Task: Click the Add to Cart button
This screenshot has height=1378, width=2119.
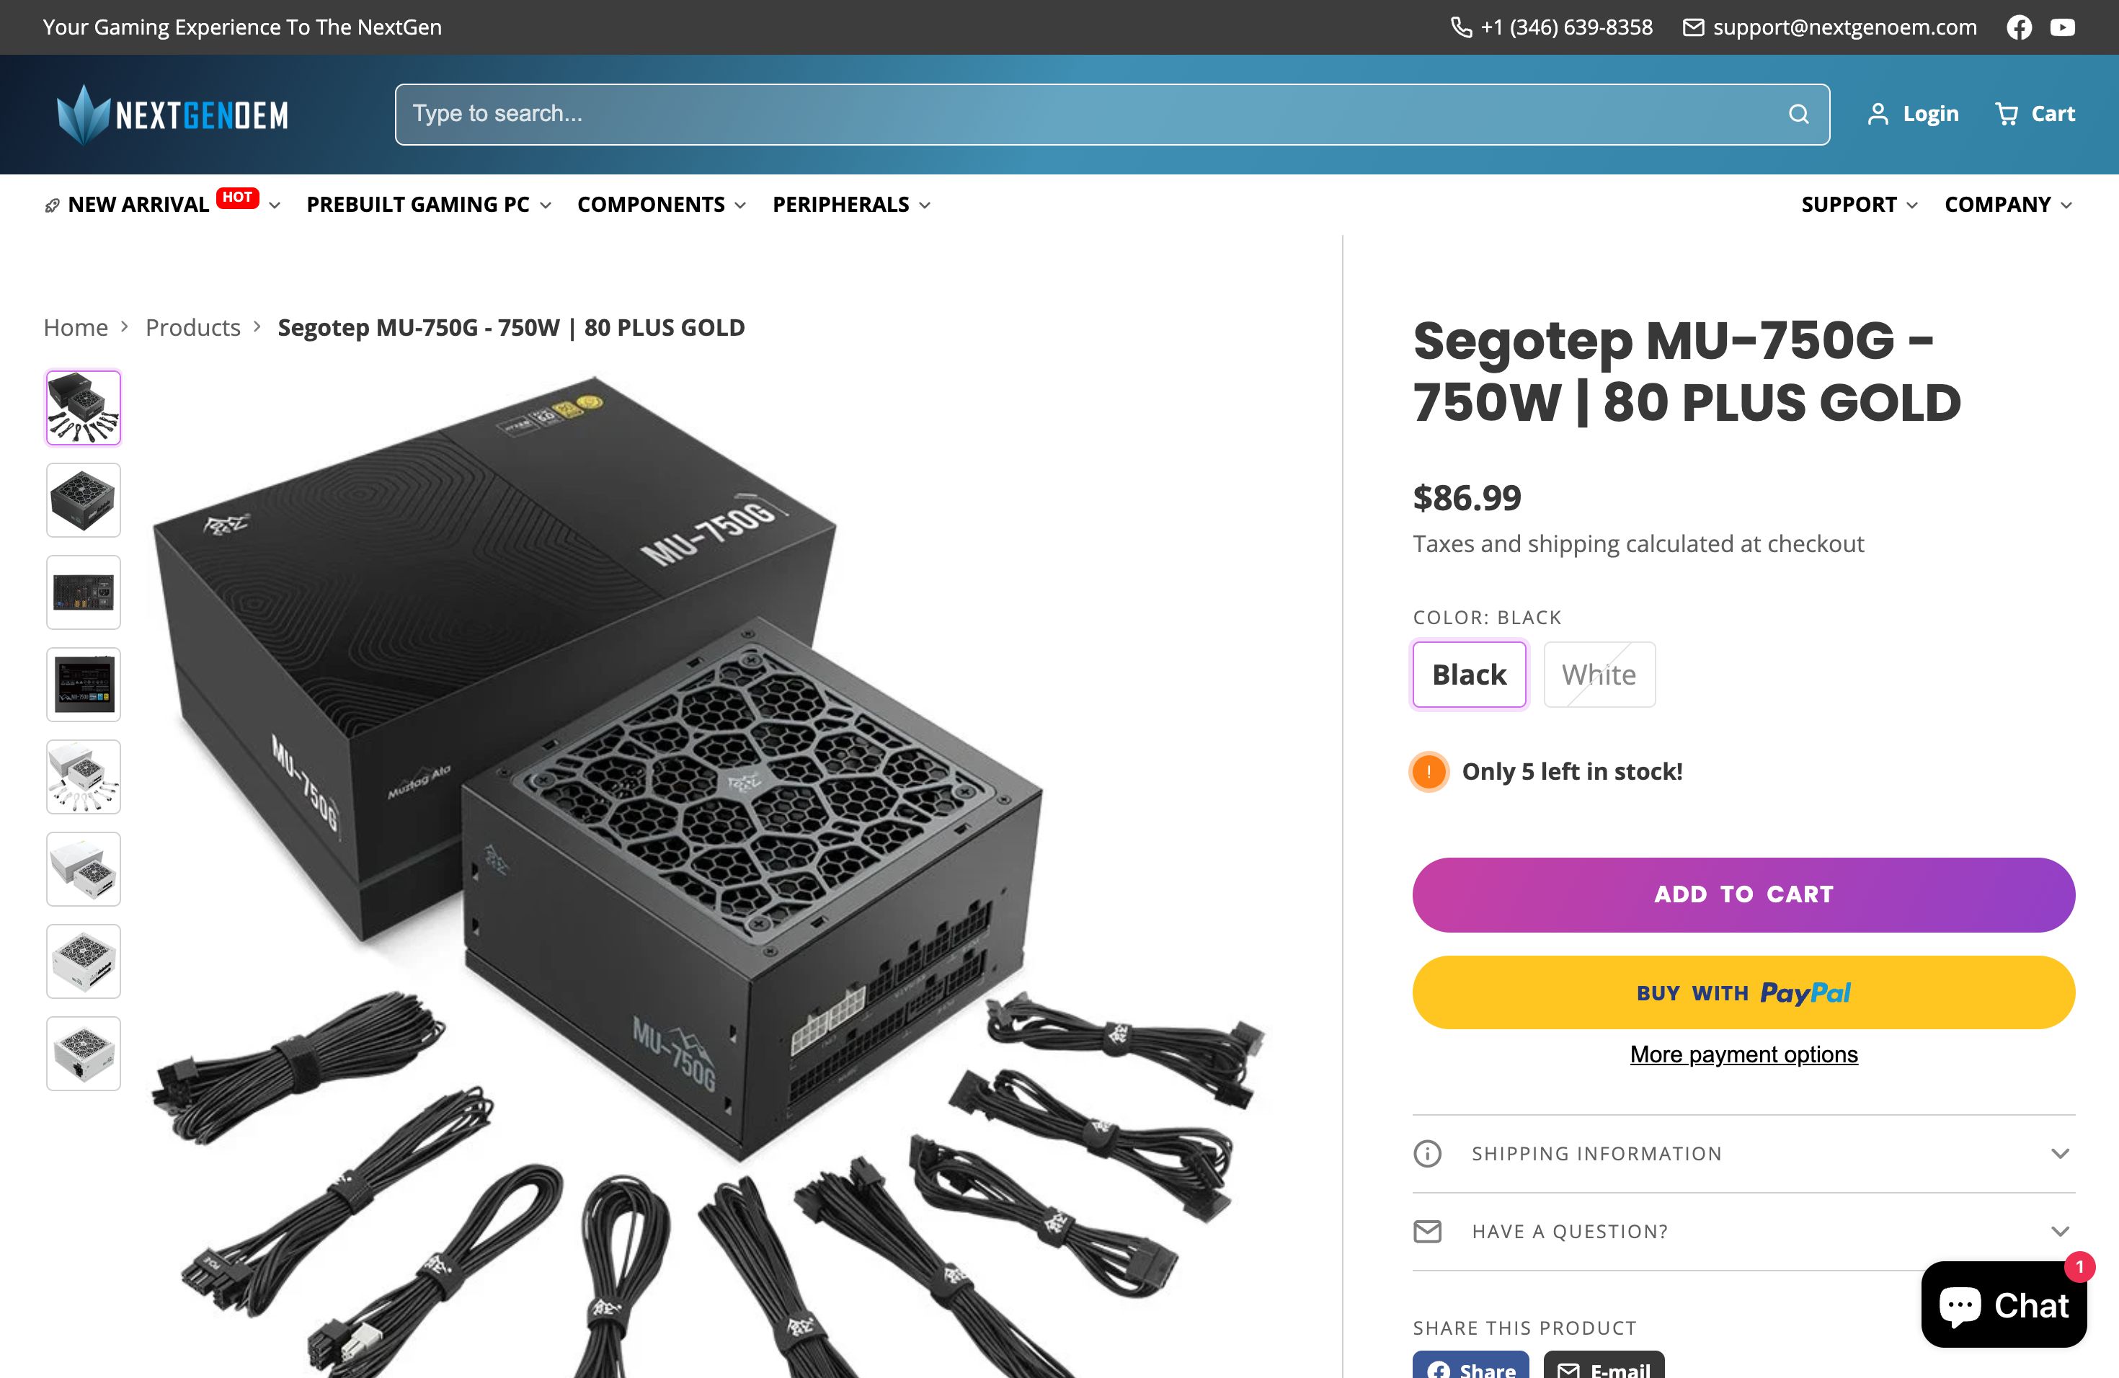Action: (1743, 894)
